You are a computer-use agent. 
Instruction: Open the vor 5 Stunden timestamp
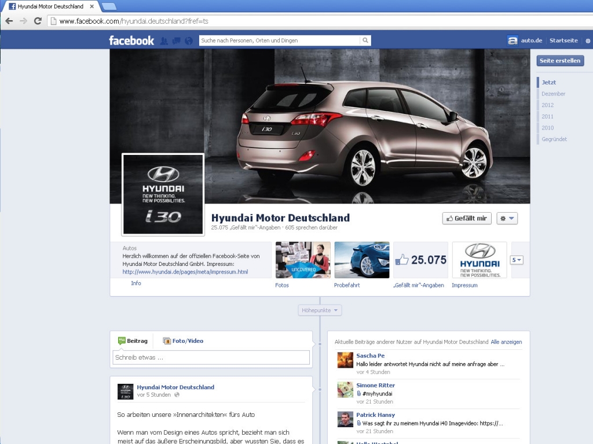[154, 394]
